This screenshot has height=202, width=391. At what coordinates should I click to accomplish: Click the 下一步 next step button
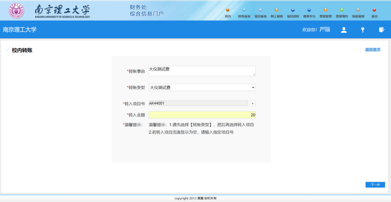[x=375, y=185]
